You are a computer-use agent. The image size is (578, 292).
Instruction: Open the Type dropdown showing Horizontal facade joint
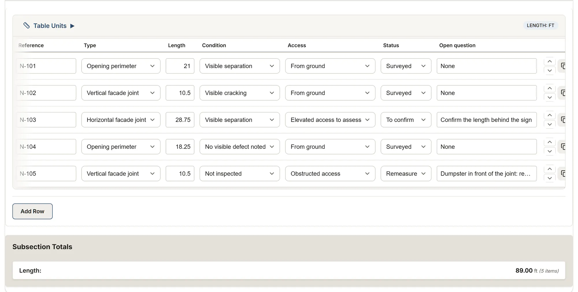coord(121,120)
